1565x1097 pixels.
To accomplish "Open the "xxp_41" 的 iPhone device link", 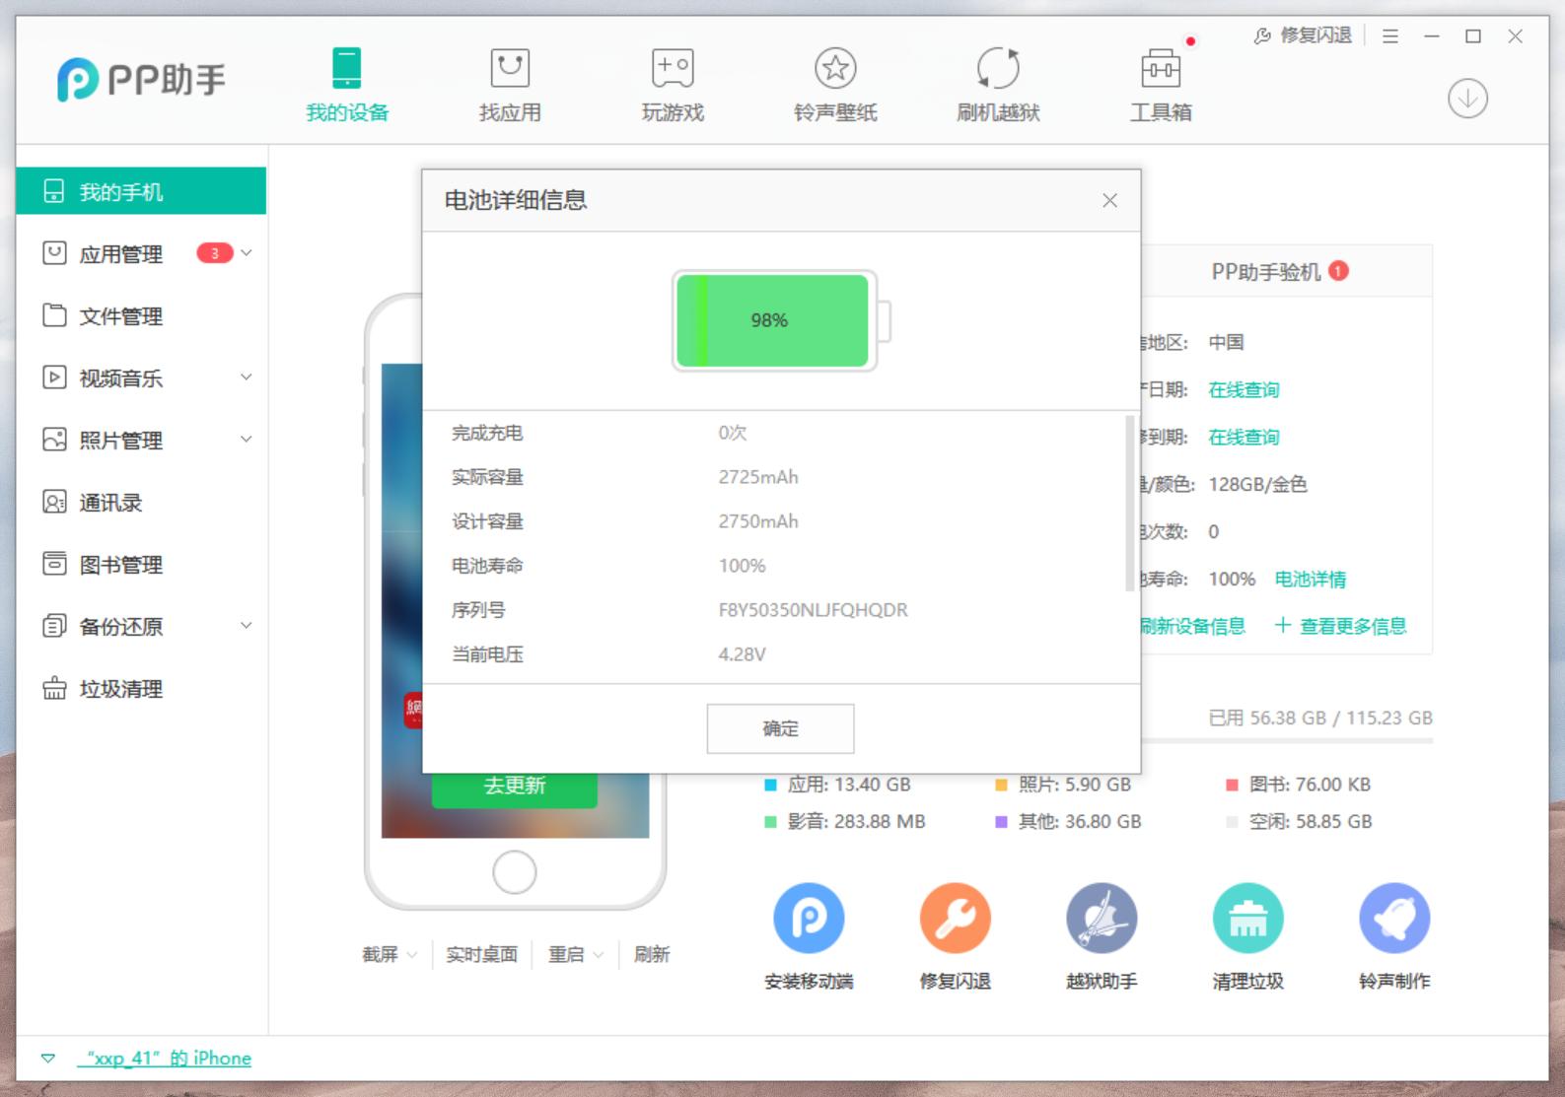I will click(x=165, y=1059).
